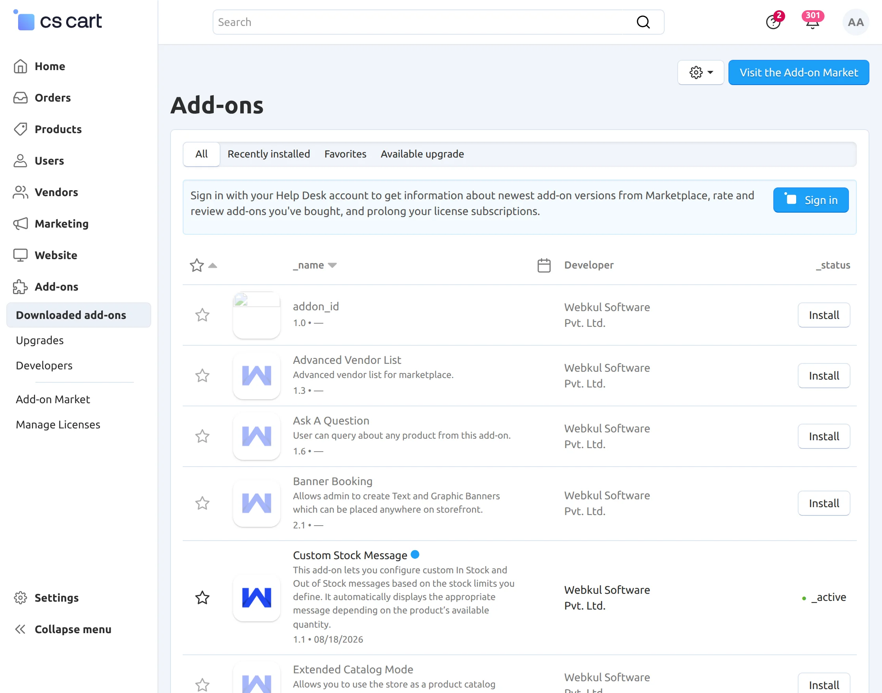Click the Collapse menu double-chevron icon

pyautogui.click(x=20, y=629)
